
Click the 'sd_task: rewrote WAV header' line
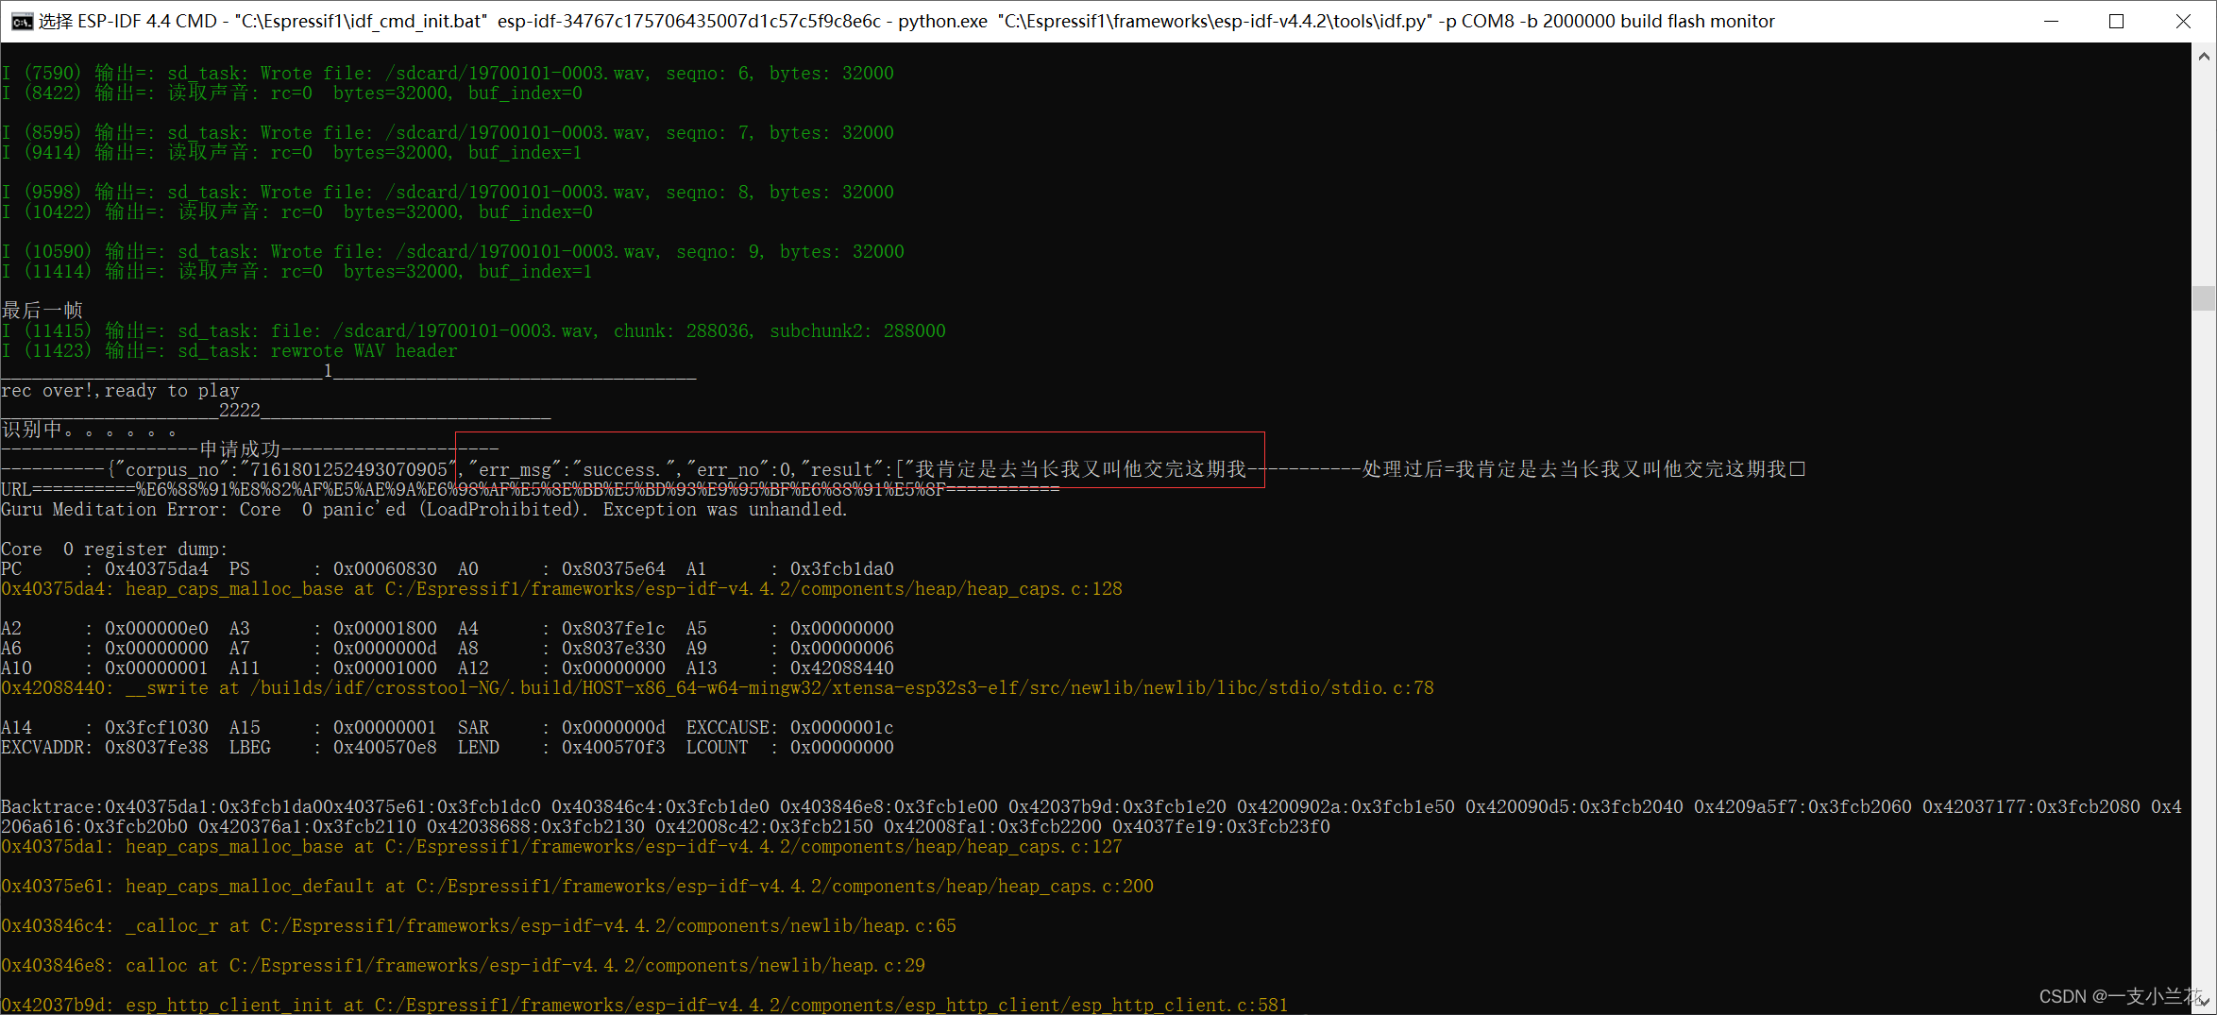point(229,350)
